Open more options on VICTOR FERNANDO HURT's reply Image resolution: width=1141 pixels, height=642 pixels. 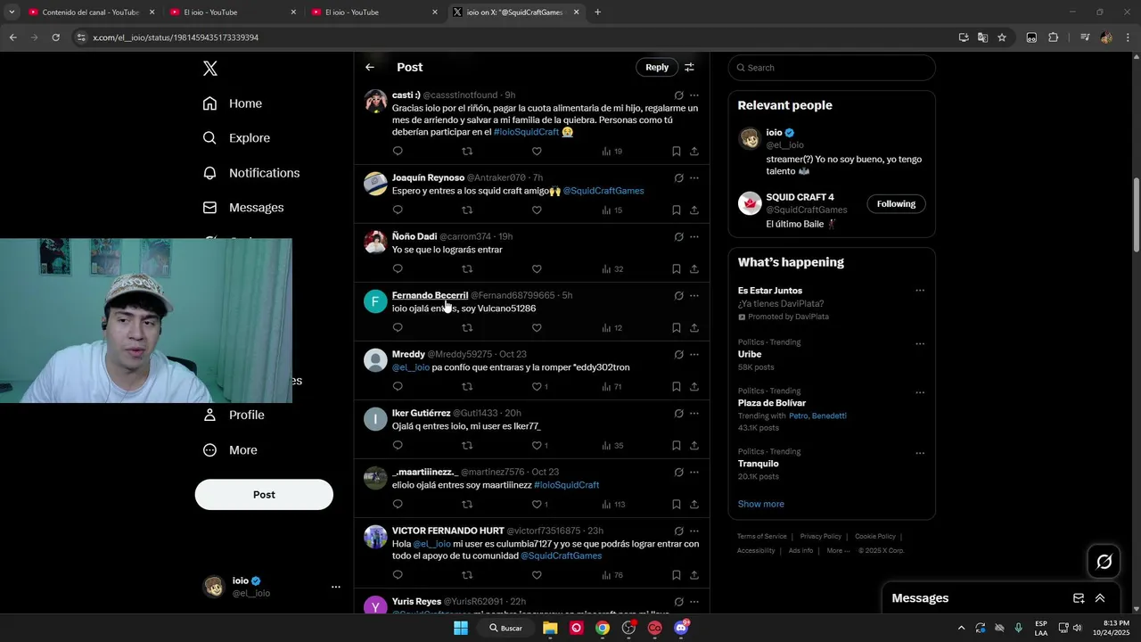pos(694,531)
